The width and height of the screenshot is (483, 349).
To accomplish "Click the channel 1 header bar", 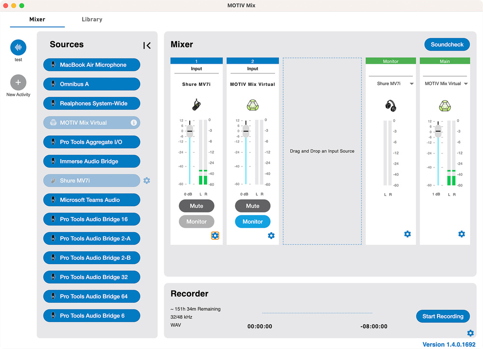I will point(197,61).
